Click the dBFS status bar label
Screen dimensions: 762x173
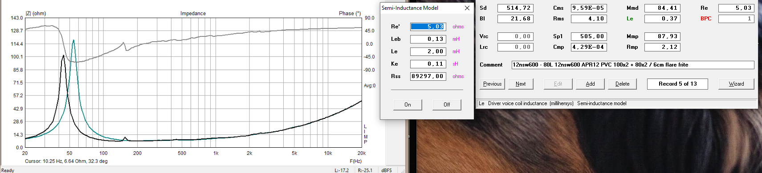387,170
